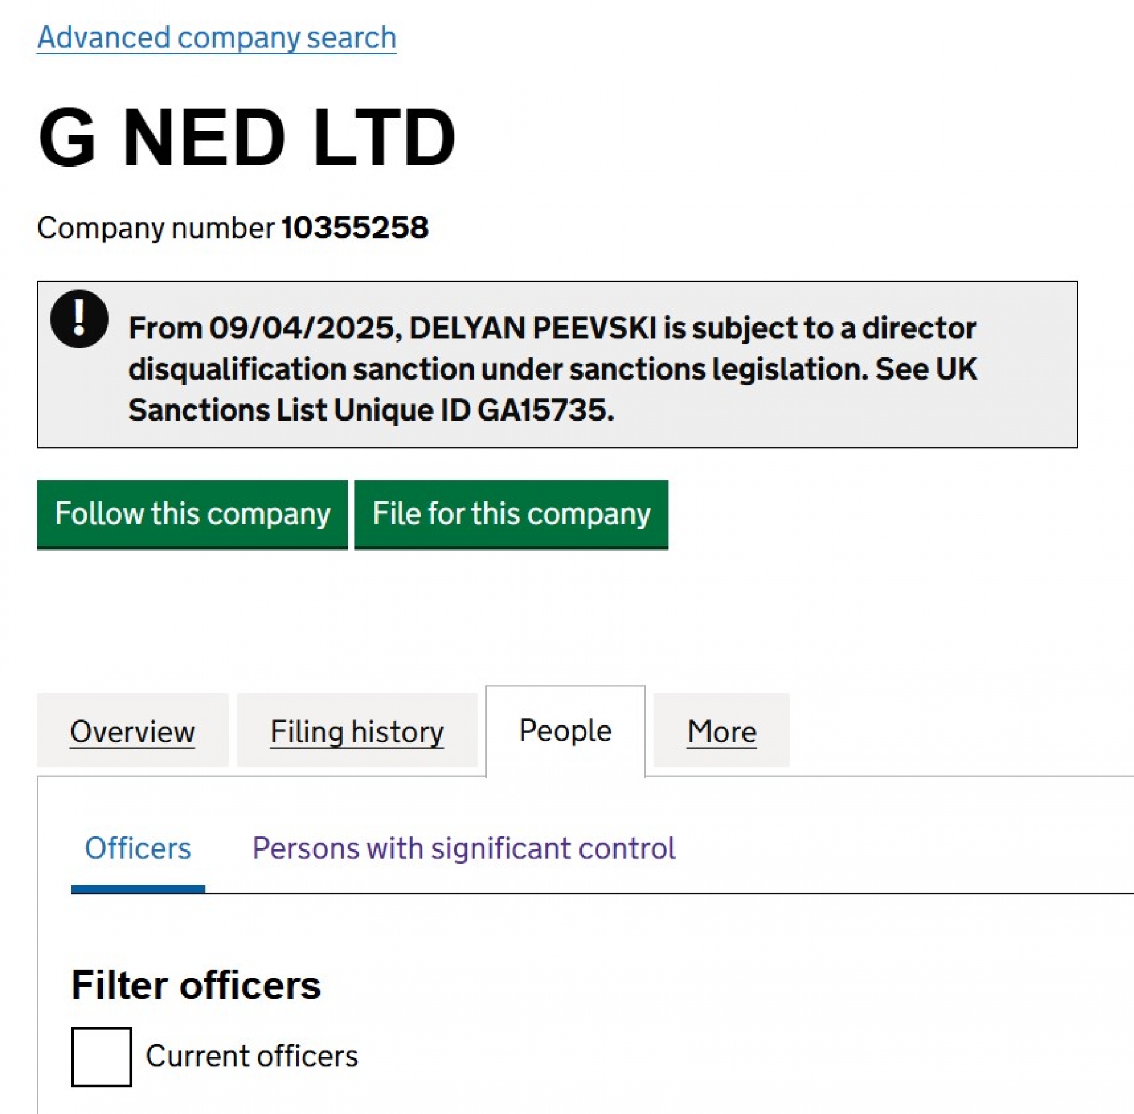Image resolution: width=1134 pixels, height=1114 pixels.
Task: Tick the Current officers checkbox
Action: [102, 1057]
